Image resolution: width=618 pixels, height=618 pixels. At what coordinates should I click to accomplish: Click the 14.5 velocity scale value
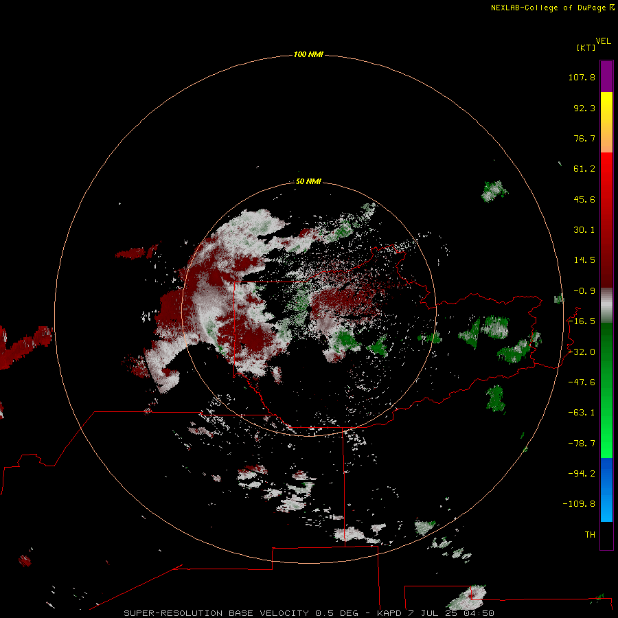tap(584, 260)
